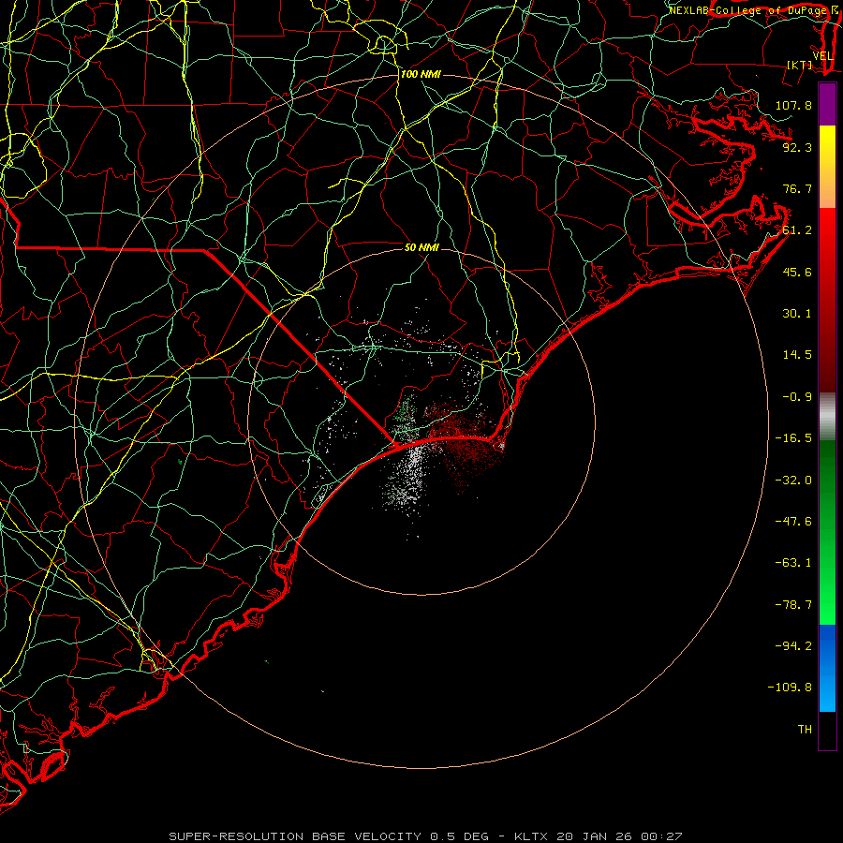Click the "VEL" legend heading
Viewport: 843px width, 843px height.
(x=823, y=56)
